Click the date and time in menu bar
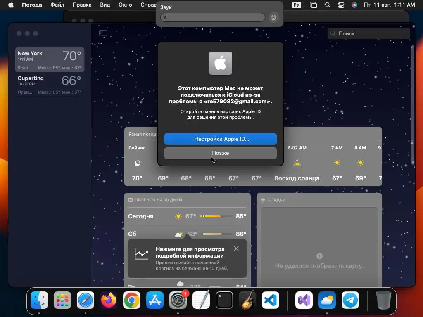The width and height of the screenshot is (423, 317). 389,5
